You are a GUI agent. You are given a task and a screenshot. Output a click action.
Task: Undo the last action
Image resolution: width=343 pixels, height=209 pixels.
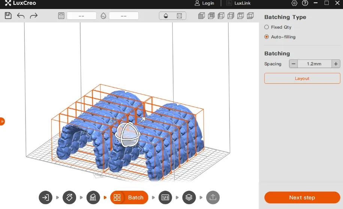pyautogui.click(x=21, y=16)
